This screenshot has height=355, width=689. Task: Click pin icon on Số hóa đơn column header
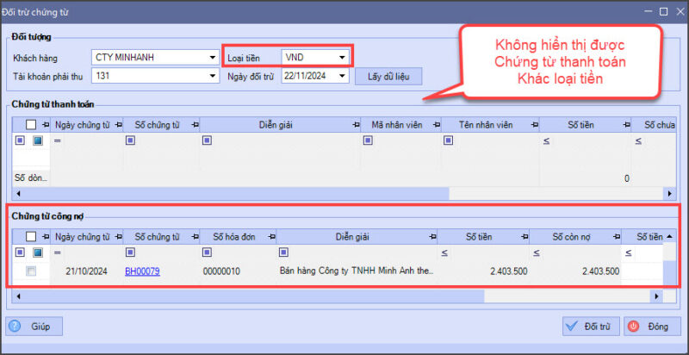(x=271, y=236)
